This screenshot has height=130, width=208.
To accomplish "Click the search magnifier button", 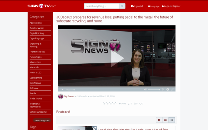I will coord(122,6).
